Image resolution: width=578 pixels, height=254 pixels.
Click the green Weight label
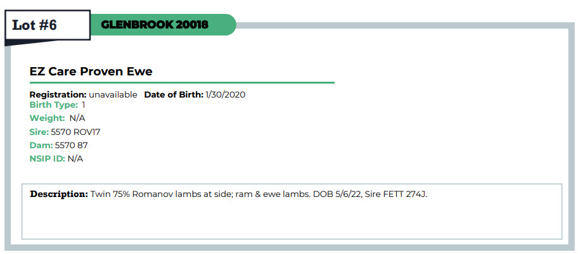point(48,118)
